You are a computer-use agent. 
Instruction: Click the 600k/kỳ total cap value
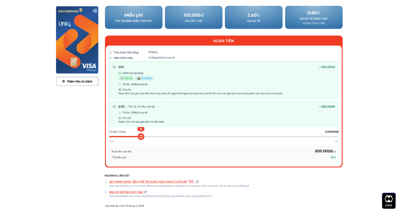tap(153, 52)
